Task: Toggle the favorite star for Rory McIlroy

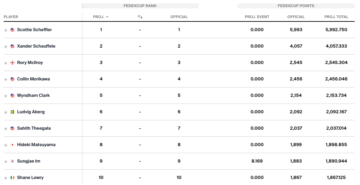Action: [6, 63]
